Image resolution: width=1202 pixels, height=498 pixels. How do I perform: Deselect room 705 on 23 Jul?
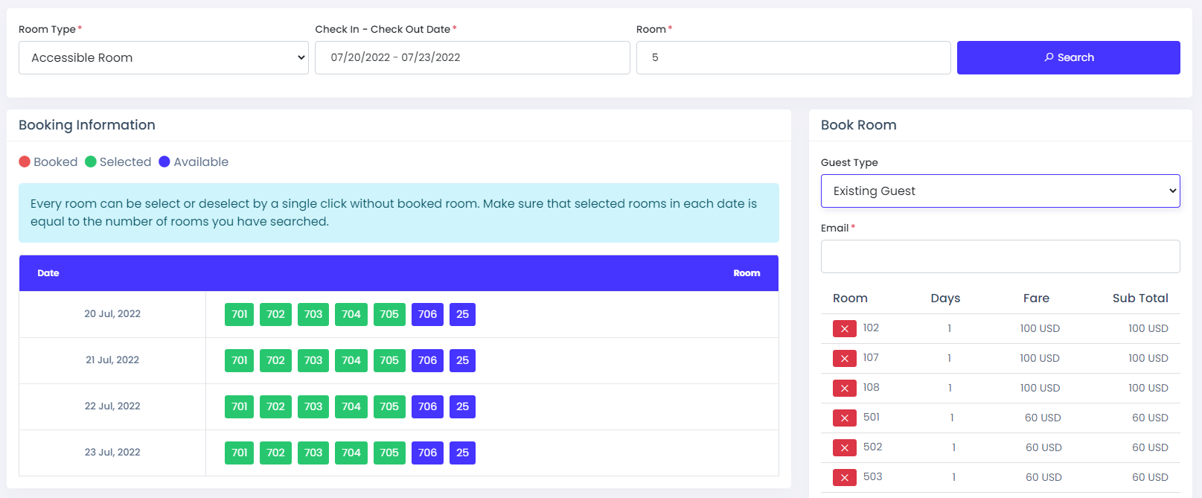tap(389, 453)
